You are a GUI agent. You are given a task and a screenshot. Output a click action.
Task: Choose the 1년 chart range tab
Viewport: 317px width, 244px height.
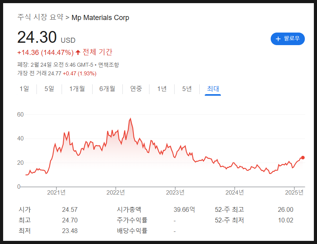tap(162, 89)
